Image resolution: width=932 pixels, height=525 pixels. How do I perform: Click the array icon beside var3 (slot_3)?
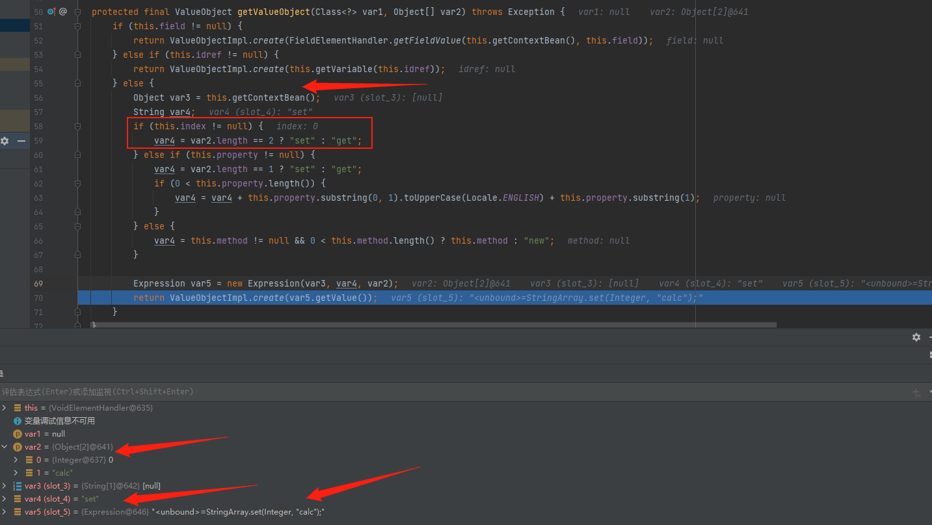pyautogui.click(x=18, y=486)
